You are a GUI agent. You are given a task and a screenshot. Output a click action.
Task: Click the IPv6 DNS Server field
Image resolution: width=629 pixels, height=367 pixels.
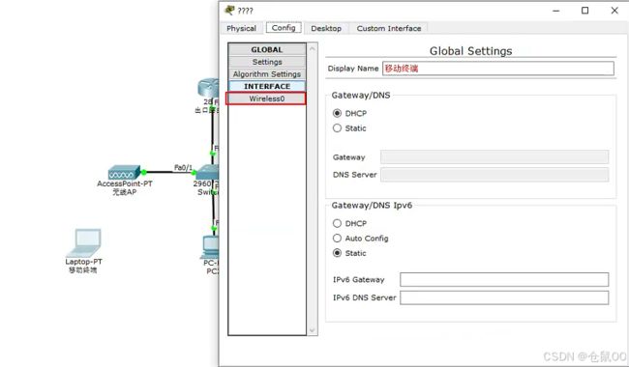coord(504,297)
